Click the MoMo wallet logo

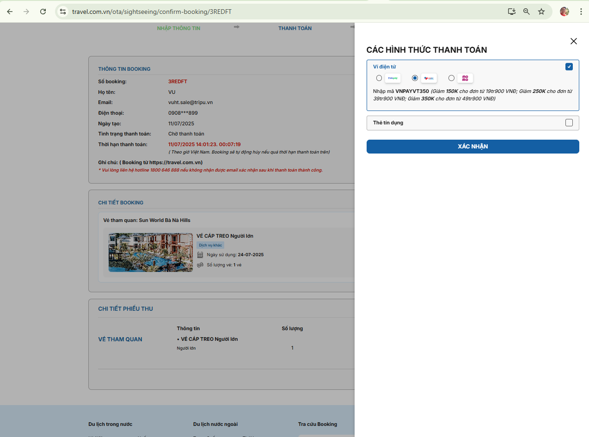[465, 78]
